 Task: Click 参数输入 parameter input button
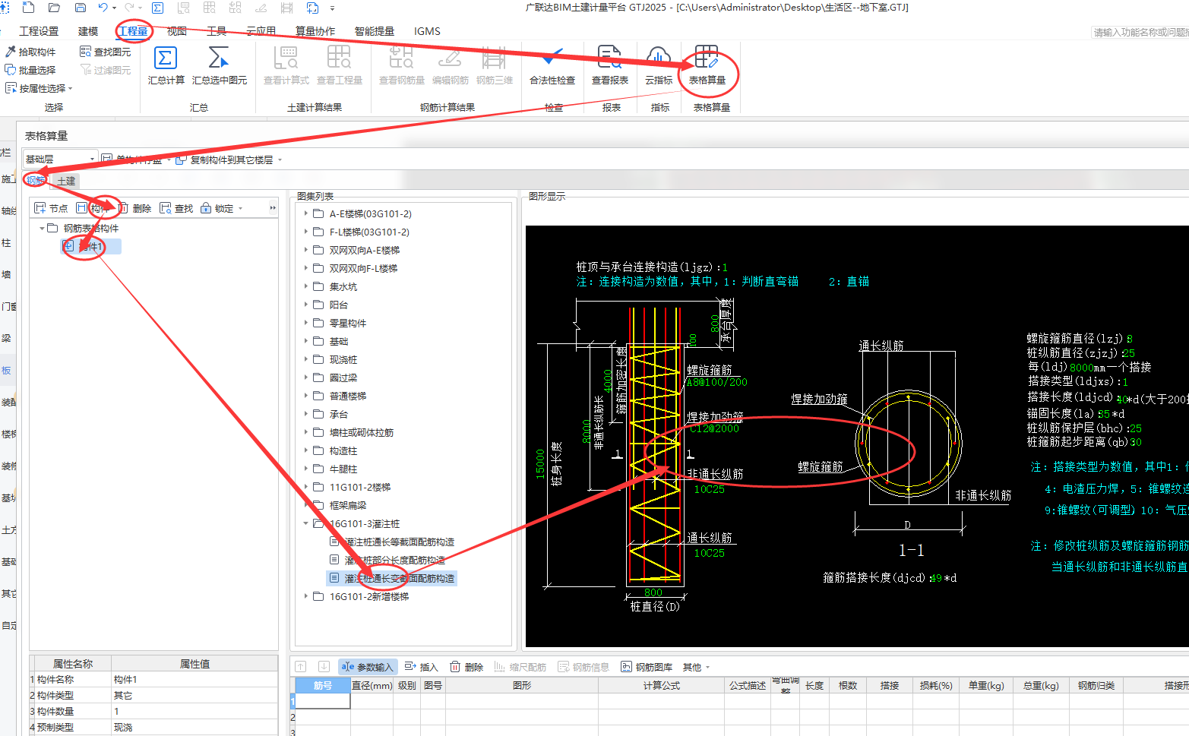(367, 667)
